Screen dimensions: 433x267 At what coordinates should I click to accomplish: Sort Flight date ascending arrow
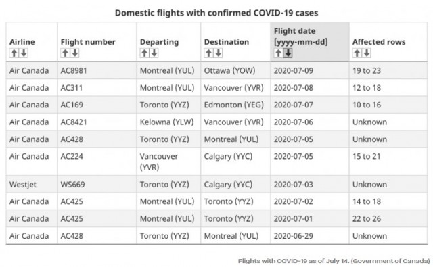point(278,53)
